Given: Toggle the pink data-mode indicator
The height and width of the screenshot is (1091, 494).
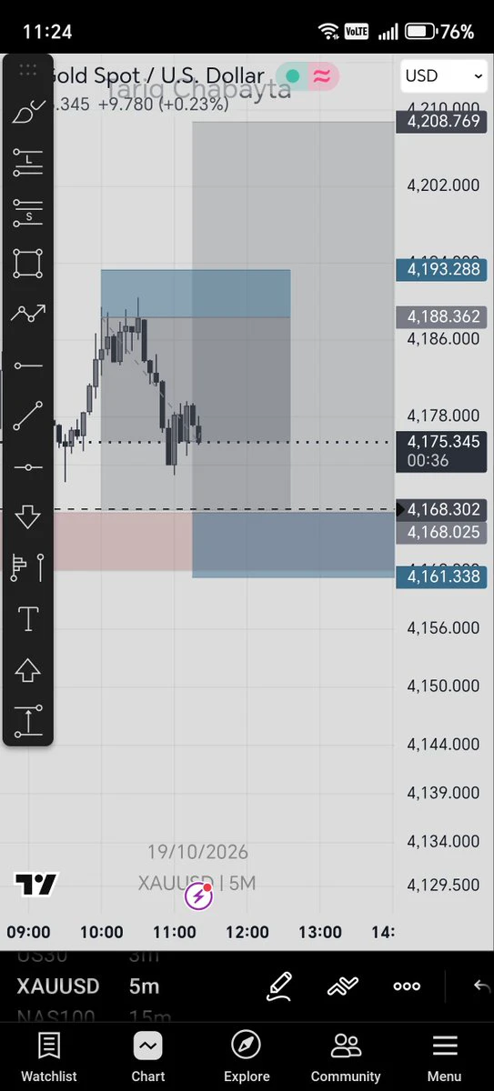Looking at the screenshot, I should pyautogui.click(x=321, y=77).
